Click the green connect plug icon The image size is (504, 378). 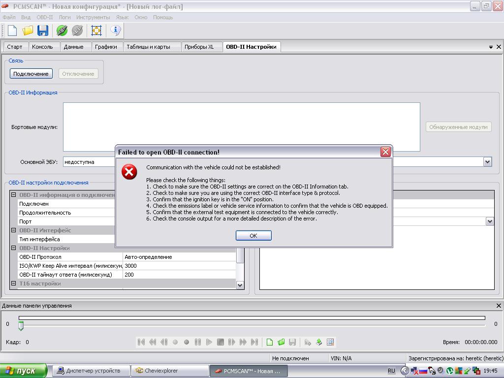[x=62, y=31]
